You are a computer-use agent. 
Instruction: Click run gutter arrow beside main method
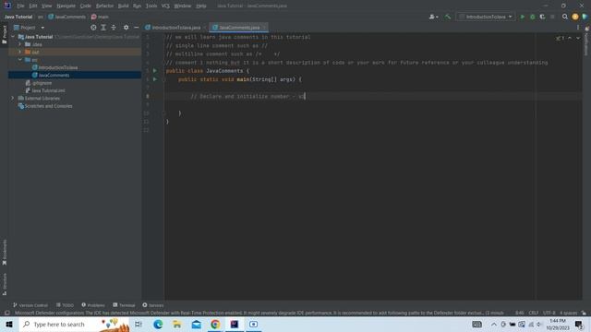click(154, 79)
